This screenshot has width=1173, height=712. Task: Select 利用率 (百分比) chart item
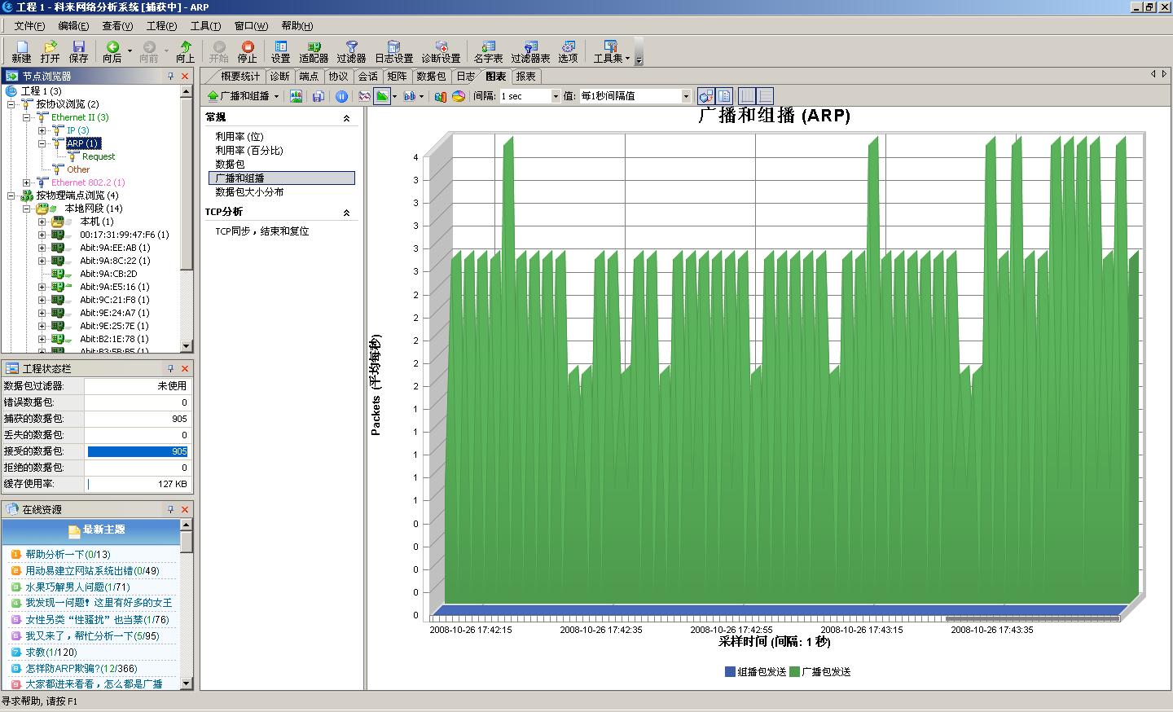coord(249,151)
